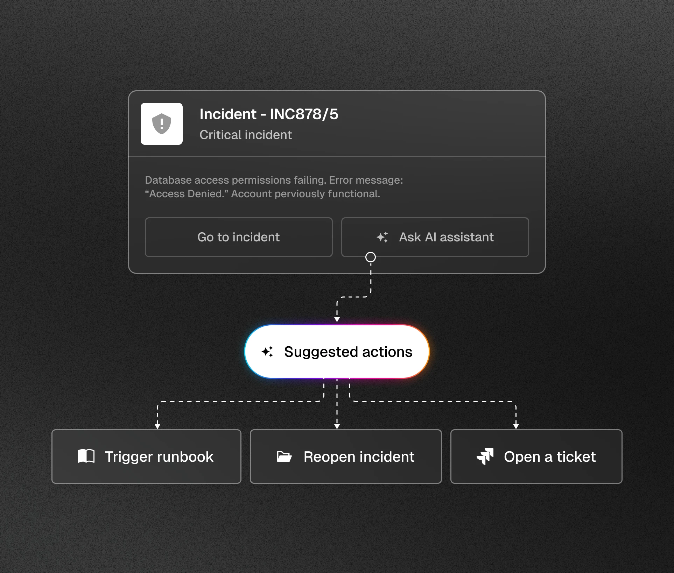Click the connector circle below Ask AI assistant
674x573 pixels.
[x=371, y=257]
